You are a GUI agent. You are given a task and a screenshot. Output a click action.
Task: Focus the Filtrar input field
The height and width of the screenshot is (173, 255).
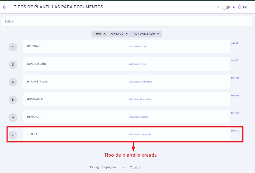pos(127,21)
